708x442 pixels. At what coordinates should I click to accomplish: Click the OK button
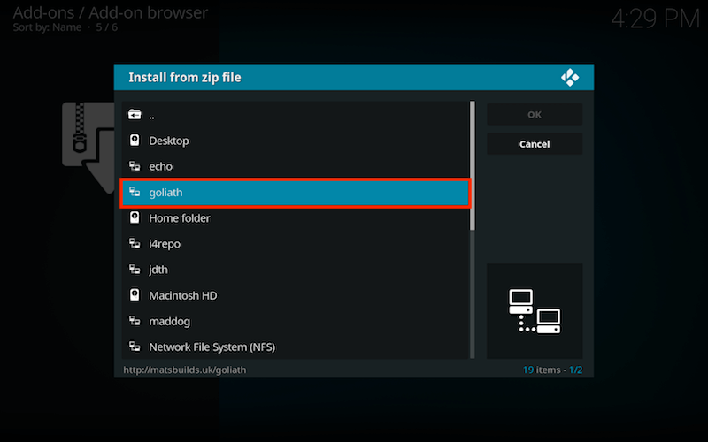(x=535, y=115)
